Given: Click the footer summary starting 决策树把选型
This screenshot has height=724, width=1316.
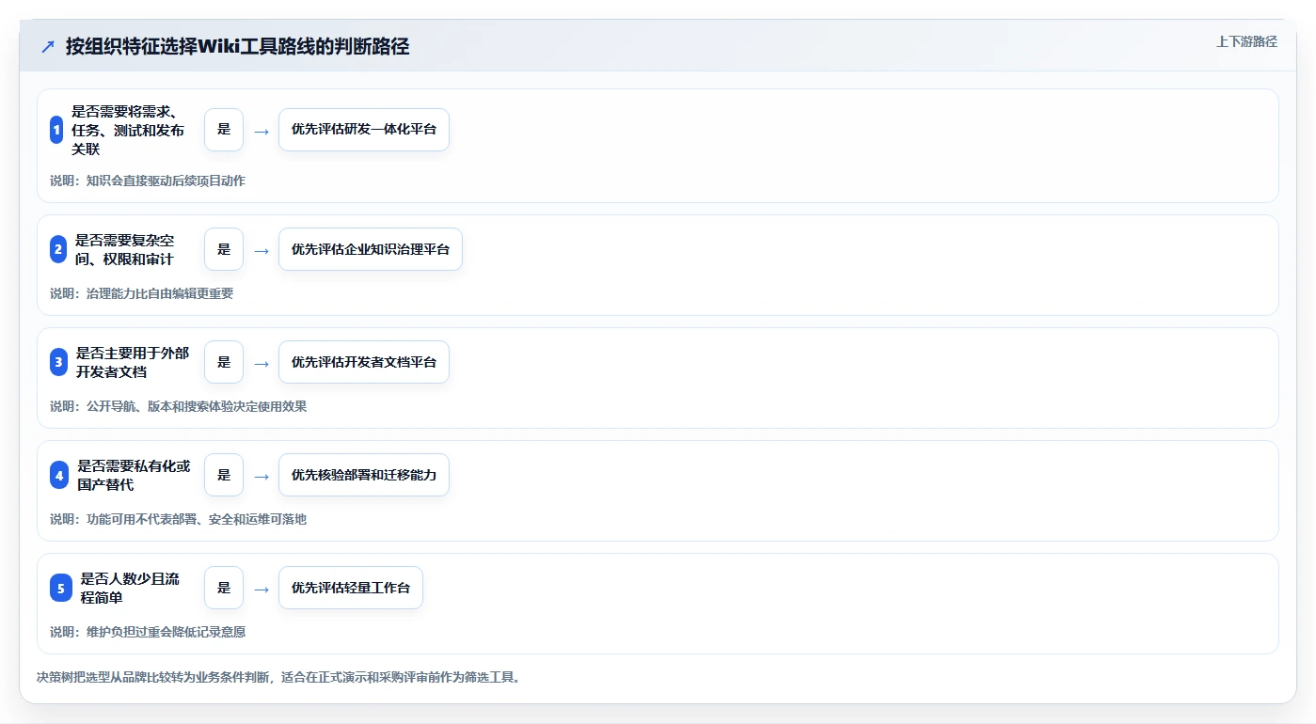Looking at the screenshot, I should coord(278,676).
